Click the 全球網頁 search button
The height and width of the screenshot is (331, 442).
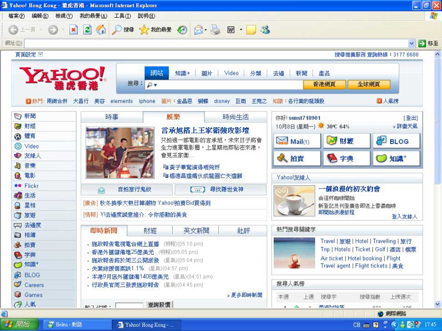coord(369,84)
